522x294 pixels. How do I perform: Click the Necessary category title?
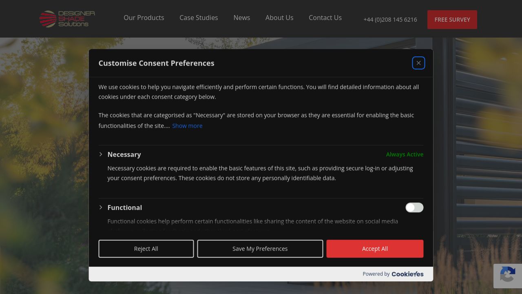pyautogui.click(x=124, y=154)
